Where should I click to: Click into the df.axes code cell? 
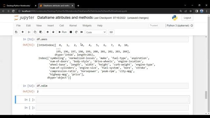[112, 39]
